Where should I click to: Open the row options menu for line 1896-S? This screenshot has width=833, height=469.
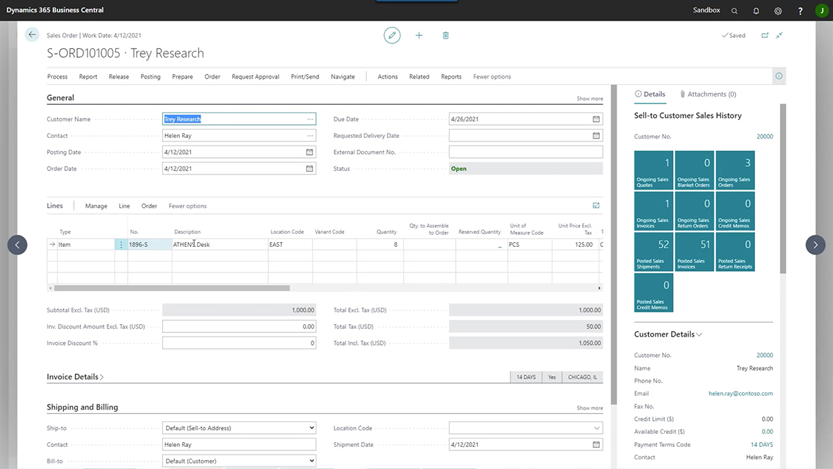tap(121, 245)
